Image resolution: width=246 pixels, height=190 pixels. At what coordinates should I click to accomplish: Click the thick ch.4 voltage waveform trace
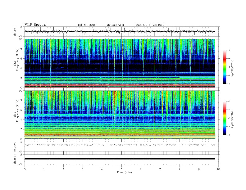[120, 159]
